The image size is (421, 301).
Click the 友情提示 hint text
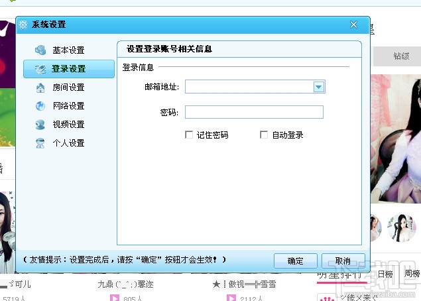125,260
